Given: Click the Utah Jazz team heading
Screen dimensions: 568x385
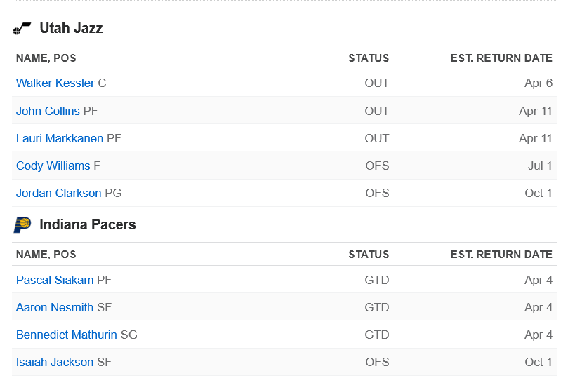Looking at the screenshot, I should pyautogui.click(x=71, y=29).
